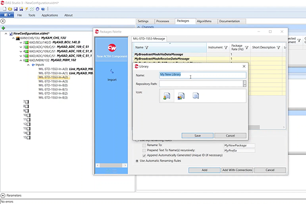The image size is (306, 204).
Task: Click the Save As toolbar icon
Action: (21, 9)
